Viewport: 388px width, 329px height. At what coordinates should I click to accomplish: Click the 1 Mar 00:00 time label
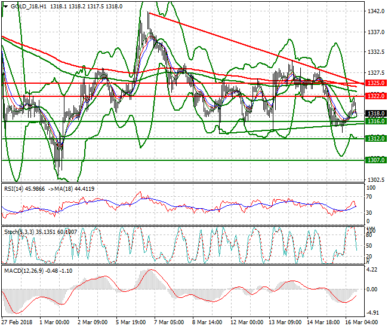(x=54, y=322)
